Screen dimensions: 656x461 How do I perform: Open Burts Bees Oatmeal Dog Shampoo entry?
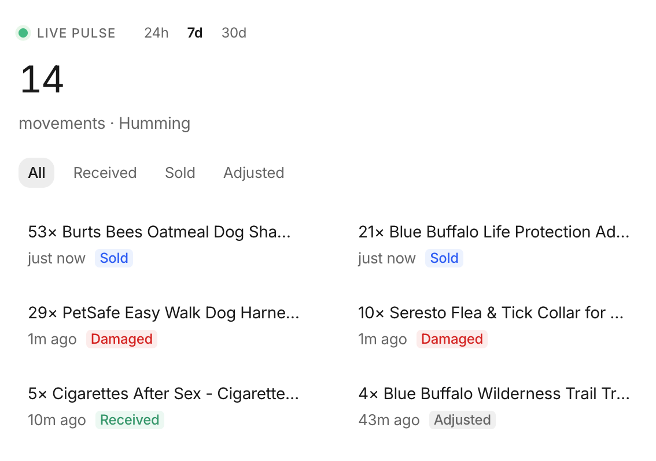(159, 232)
